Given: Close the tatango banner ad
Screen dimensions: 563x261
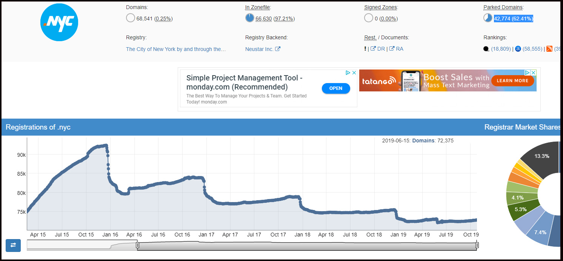Looking at the screenshot, I should pos(533,73).
